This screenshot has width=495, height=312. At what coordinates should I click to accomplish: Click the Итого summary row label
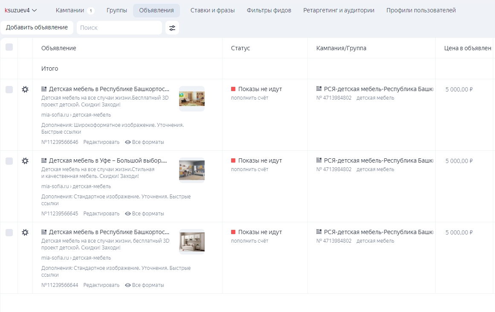tap(49, 69)
